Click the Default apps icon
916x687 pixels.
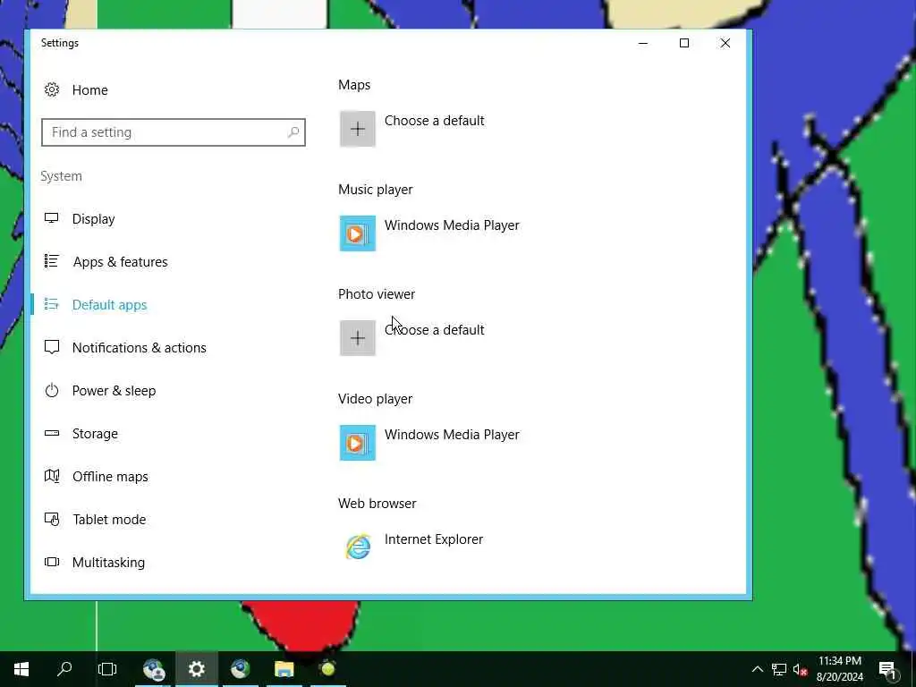pyautogui.click(x=52, y=304)
